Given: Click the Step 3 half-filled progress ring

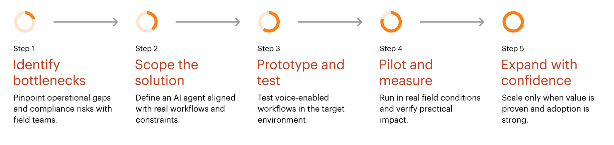Looking at the screenshot, I should (269, 22).
